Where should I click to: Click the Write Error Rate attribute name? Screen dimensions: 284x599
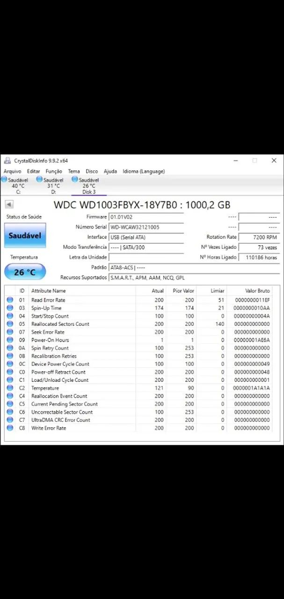point(49,428)
